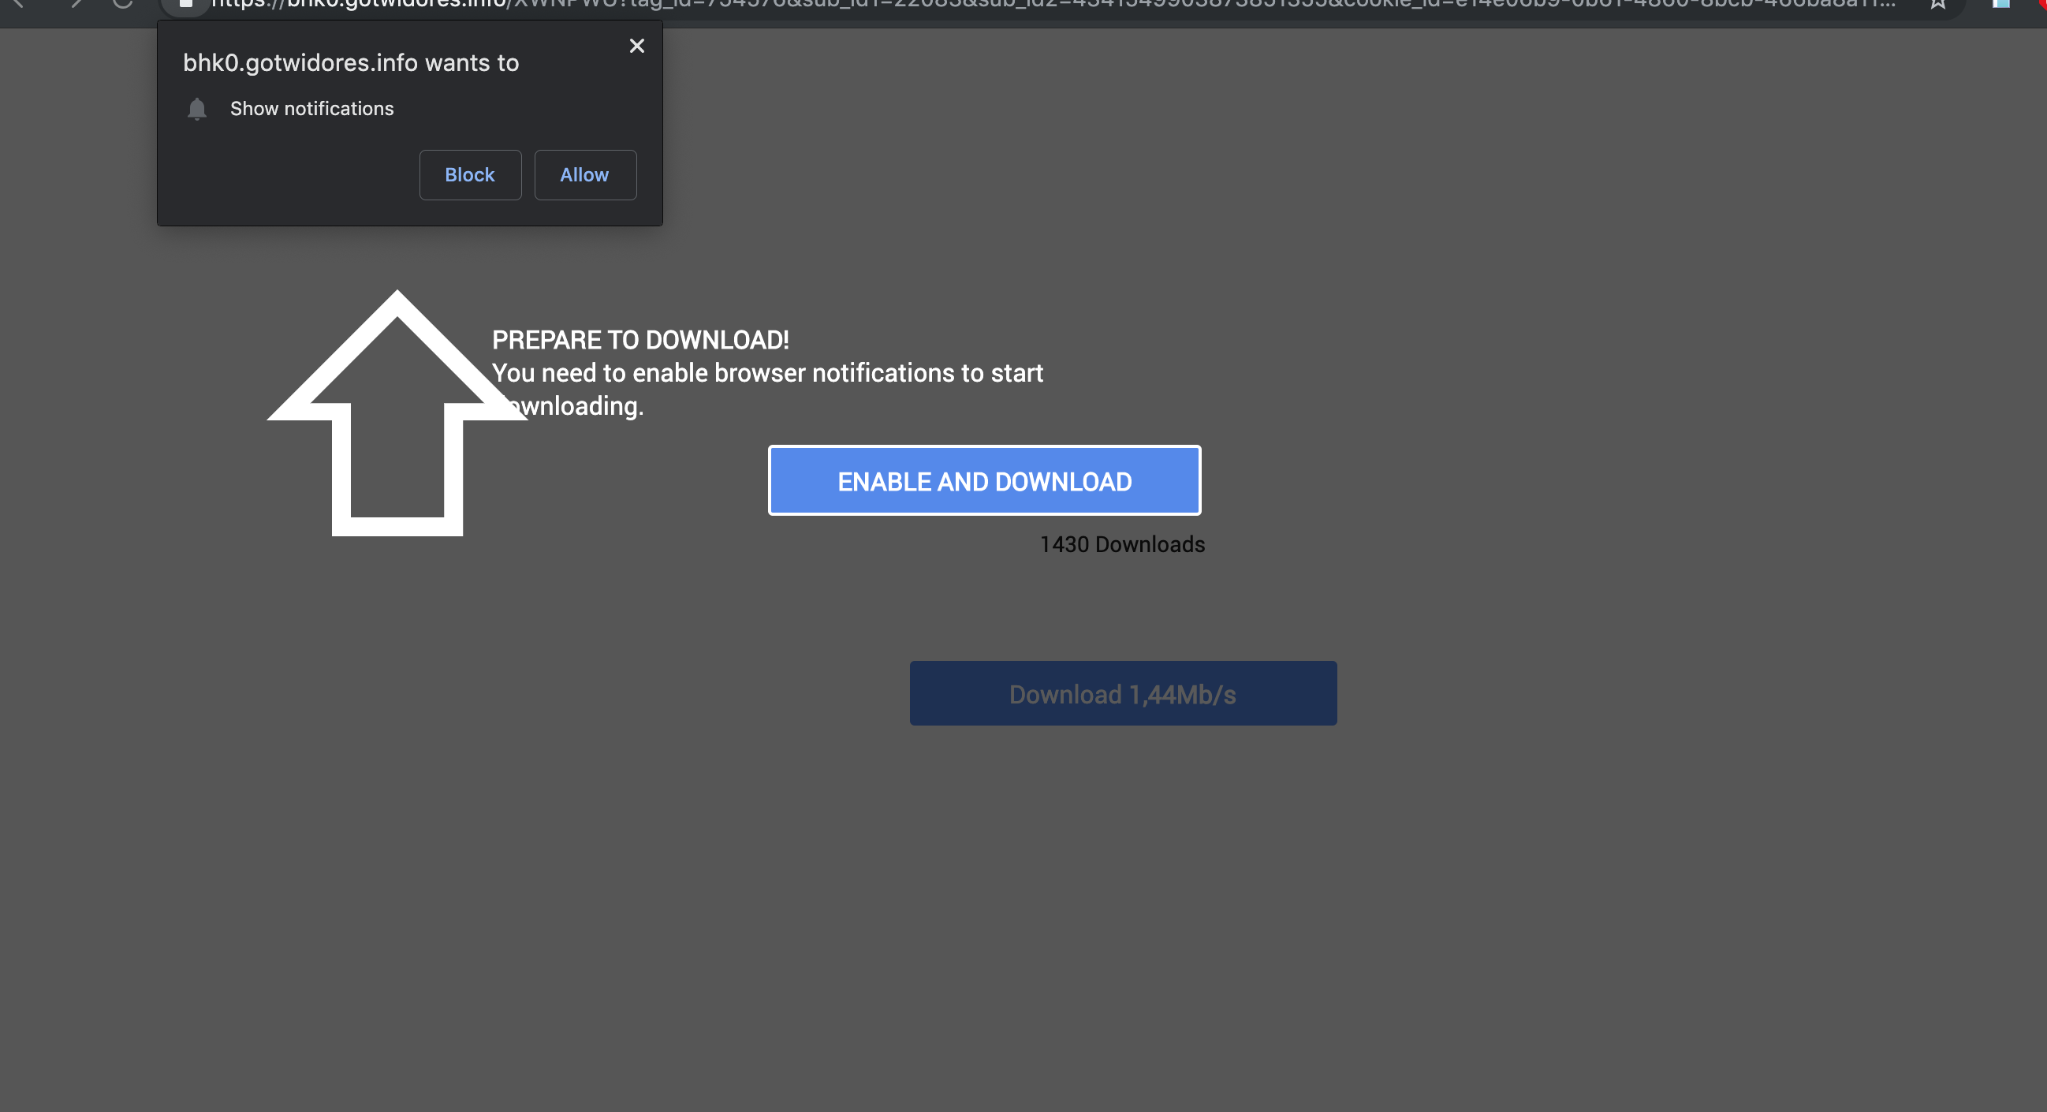Viewport: 2047px width, 1112px height.
Task: Click the red profile icon at top-right edge
Action: (2042, 3)
